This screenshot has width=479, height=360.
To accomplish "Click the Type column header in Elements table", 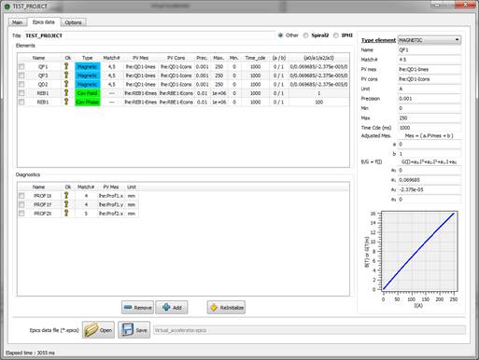I will pyautogui.click(x=88, y=58).
